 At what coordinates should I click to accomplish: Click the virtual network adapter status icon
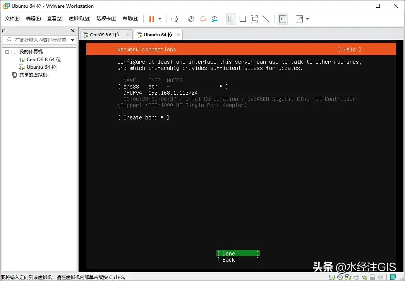point(348,277)
